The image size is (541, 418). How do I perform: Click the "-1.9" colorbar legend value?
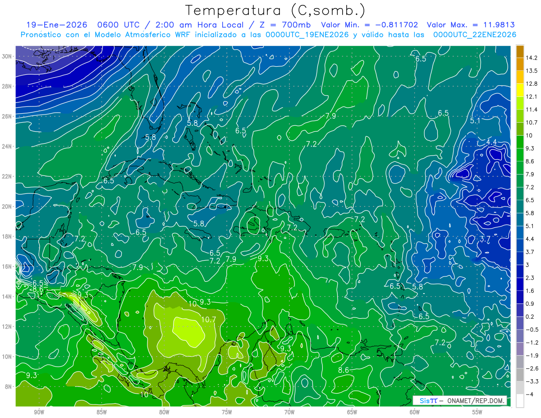[532, 355]
